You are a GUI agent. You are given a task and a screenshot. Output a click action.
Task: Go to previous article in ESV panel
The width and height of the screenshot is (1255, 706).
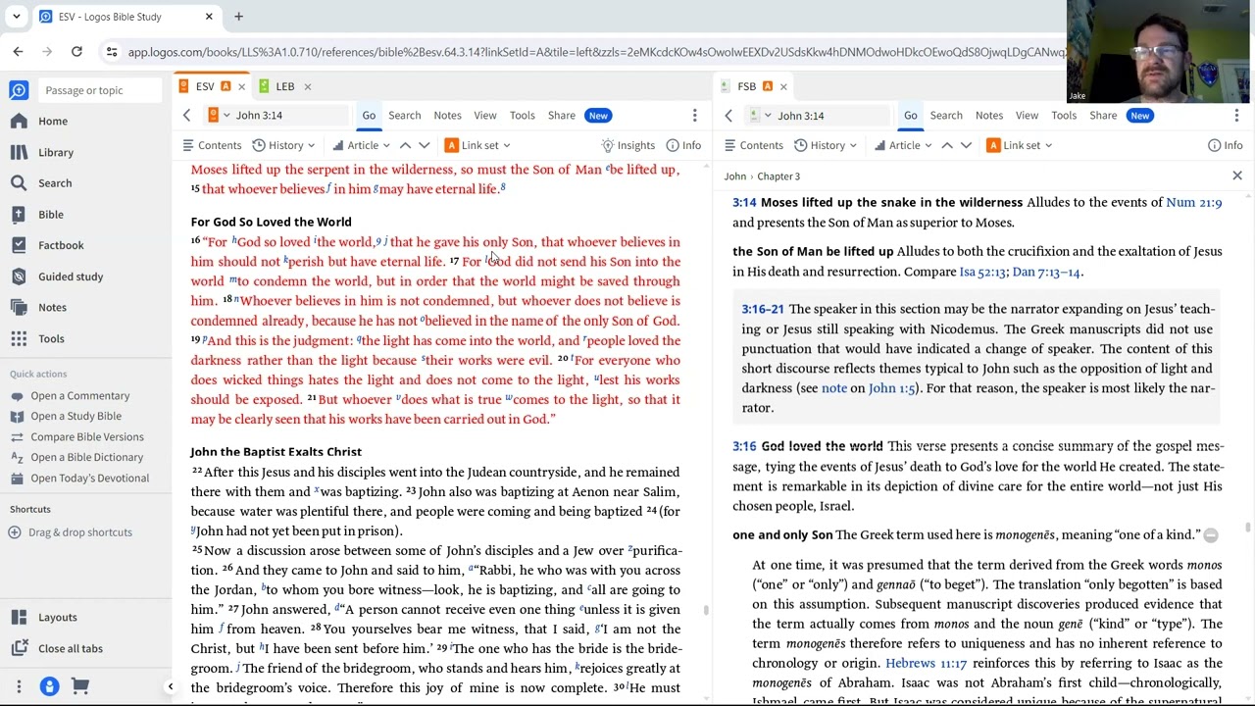point(405,145)
